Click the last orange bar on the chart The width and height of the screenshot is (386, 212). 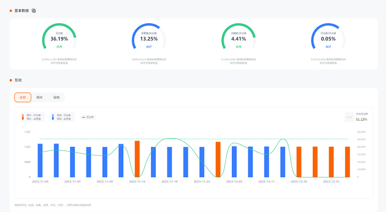[x=347, y=162]
